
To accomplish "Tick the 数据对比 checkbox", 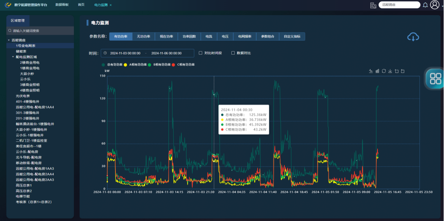I will [x=233, y=53].
